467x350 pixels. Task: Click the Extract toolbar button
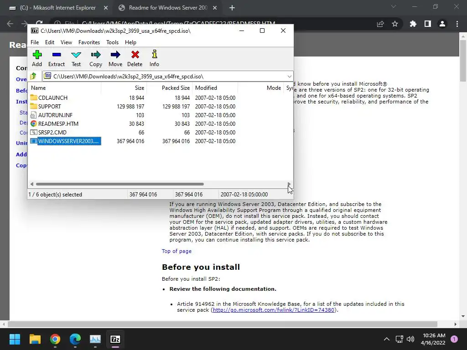(x=56, y=59)
